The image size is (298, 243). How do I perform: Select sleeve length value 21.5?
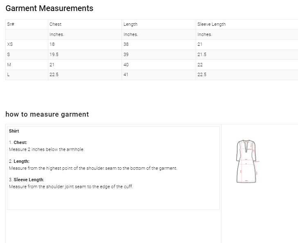[x=202, y=54]
